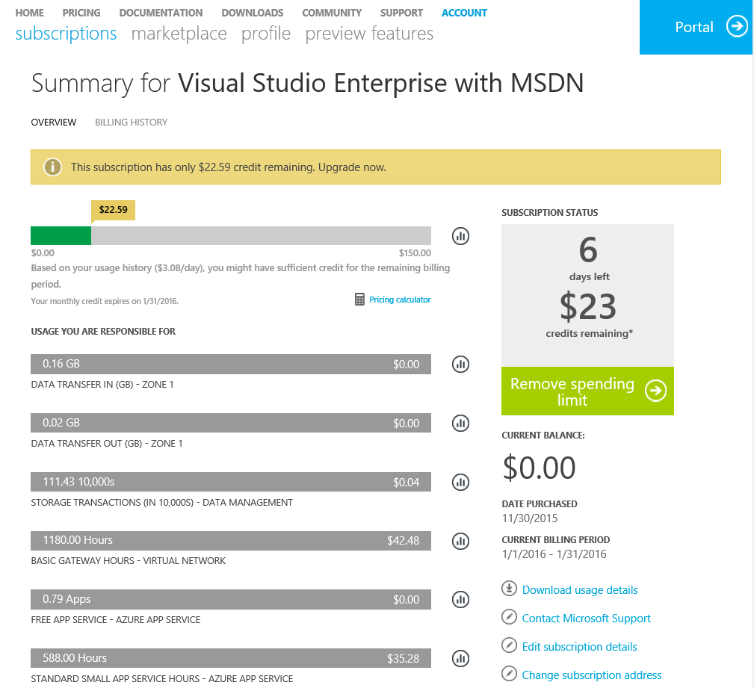The width and height of the screenshot is (754, 688).
Task: Click the $23 credits remaining figure
Action: [587, 306]
